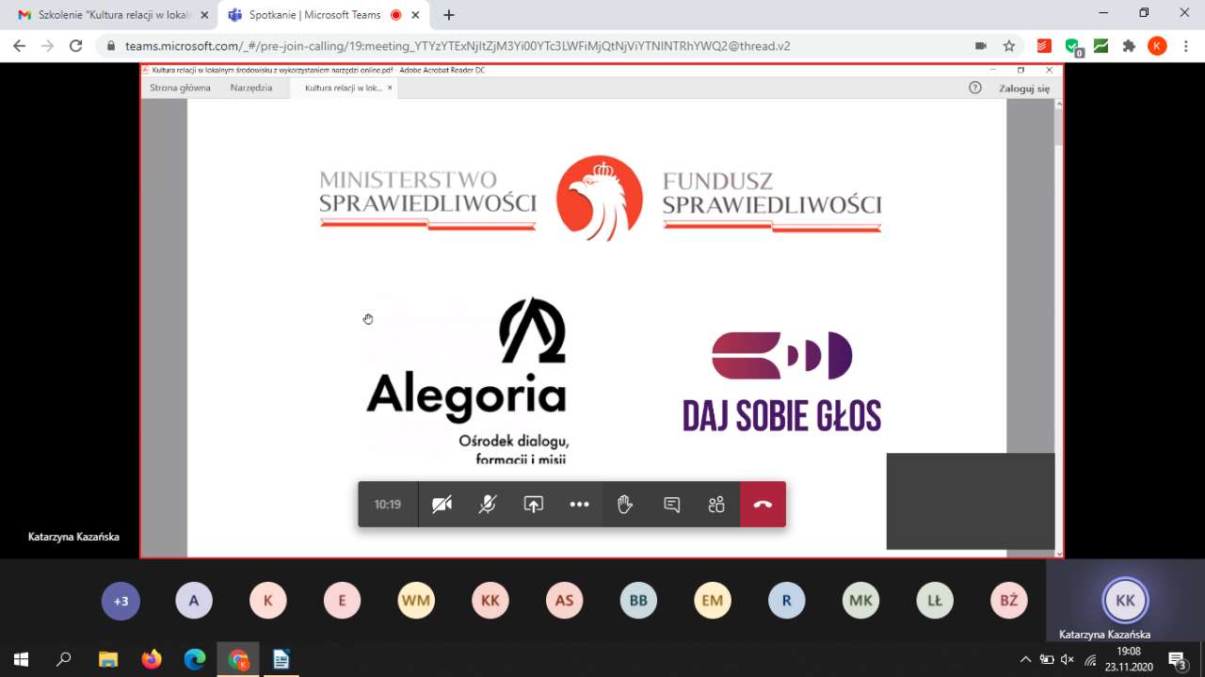Click the Chrome address bar URL
This screenshot has width=1205, height=677.
pos(457,45)
